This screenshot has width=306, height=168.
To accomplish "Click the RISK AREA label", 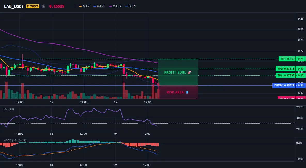I will [175, 92].
